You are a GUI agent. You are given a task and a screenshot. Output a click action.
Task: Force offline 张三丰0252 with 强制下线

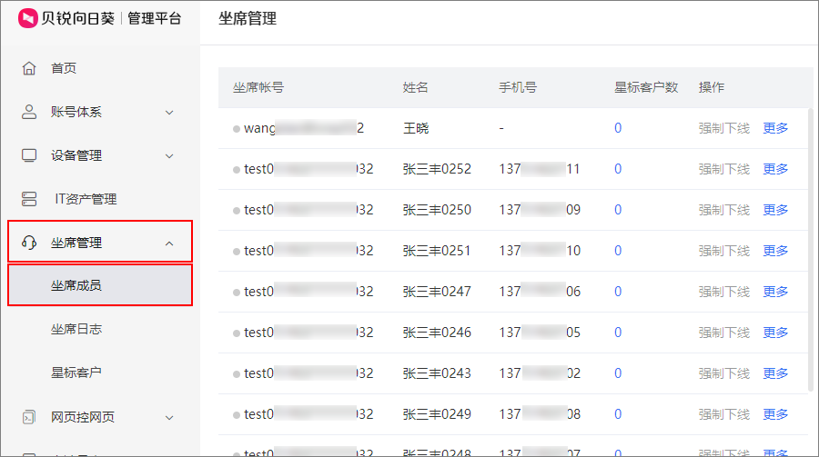pyautogui.click(x=723, y=169)
